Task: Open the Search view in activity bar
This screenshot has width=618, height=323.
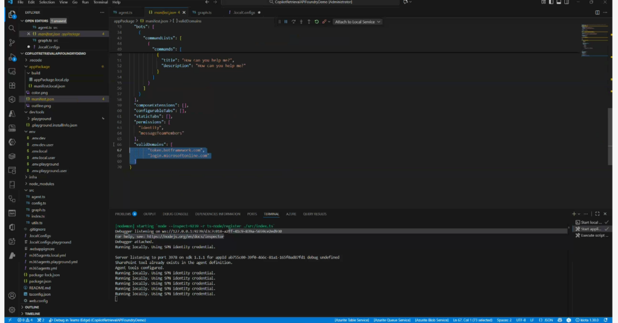Action: [x=12, y=28]
